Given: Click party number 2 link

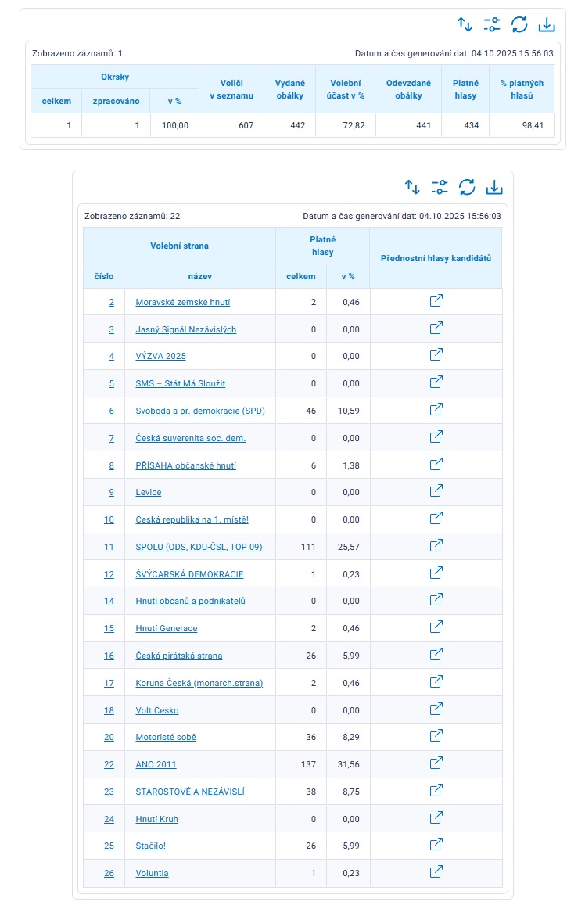Looking at the screenshot, I should pos(111,302).
